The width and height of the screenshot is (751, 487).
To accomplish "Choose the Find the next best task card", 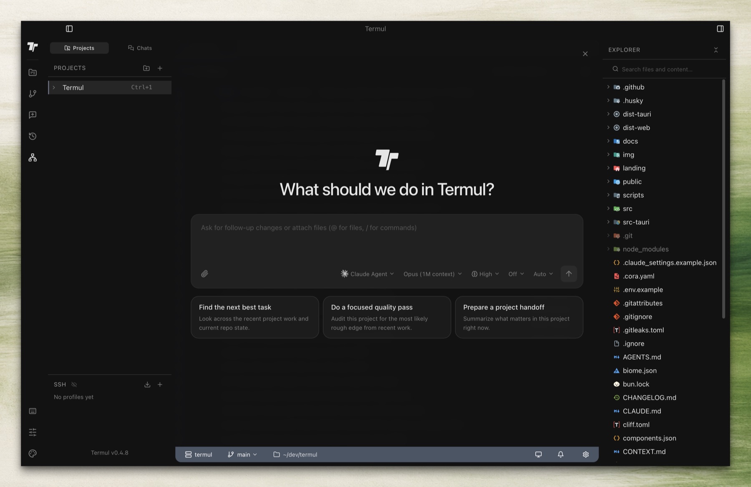I will [255, 317].
